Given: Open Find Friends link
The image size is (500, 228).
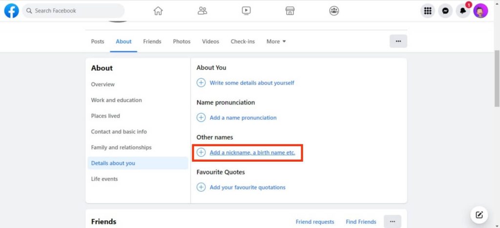Looking at the screenshot, I should point(361,222).
